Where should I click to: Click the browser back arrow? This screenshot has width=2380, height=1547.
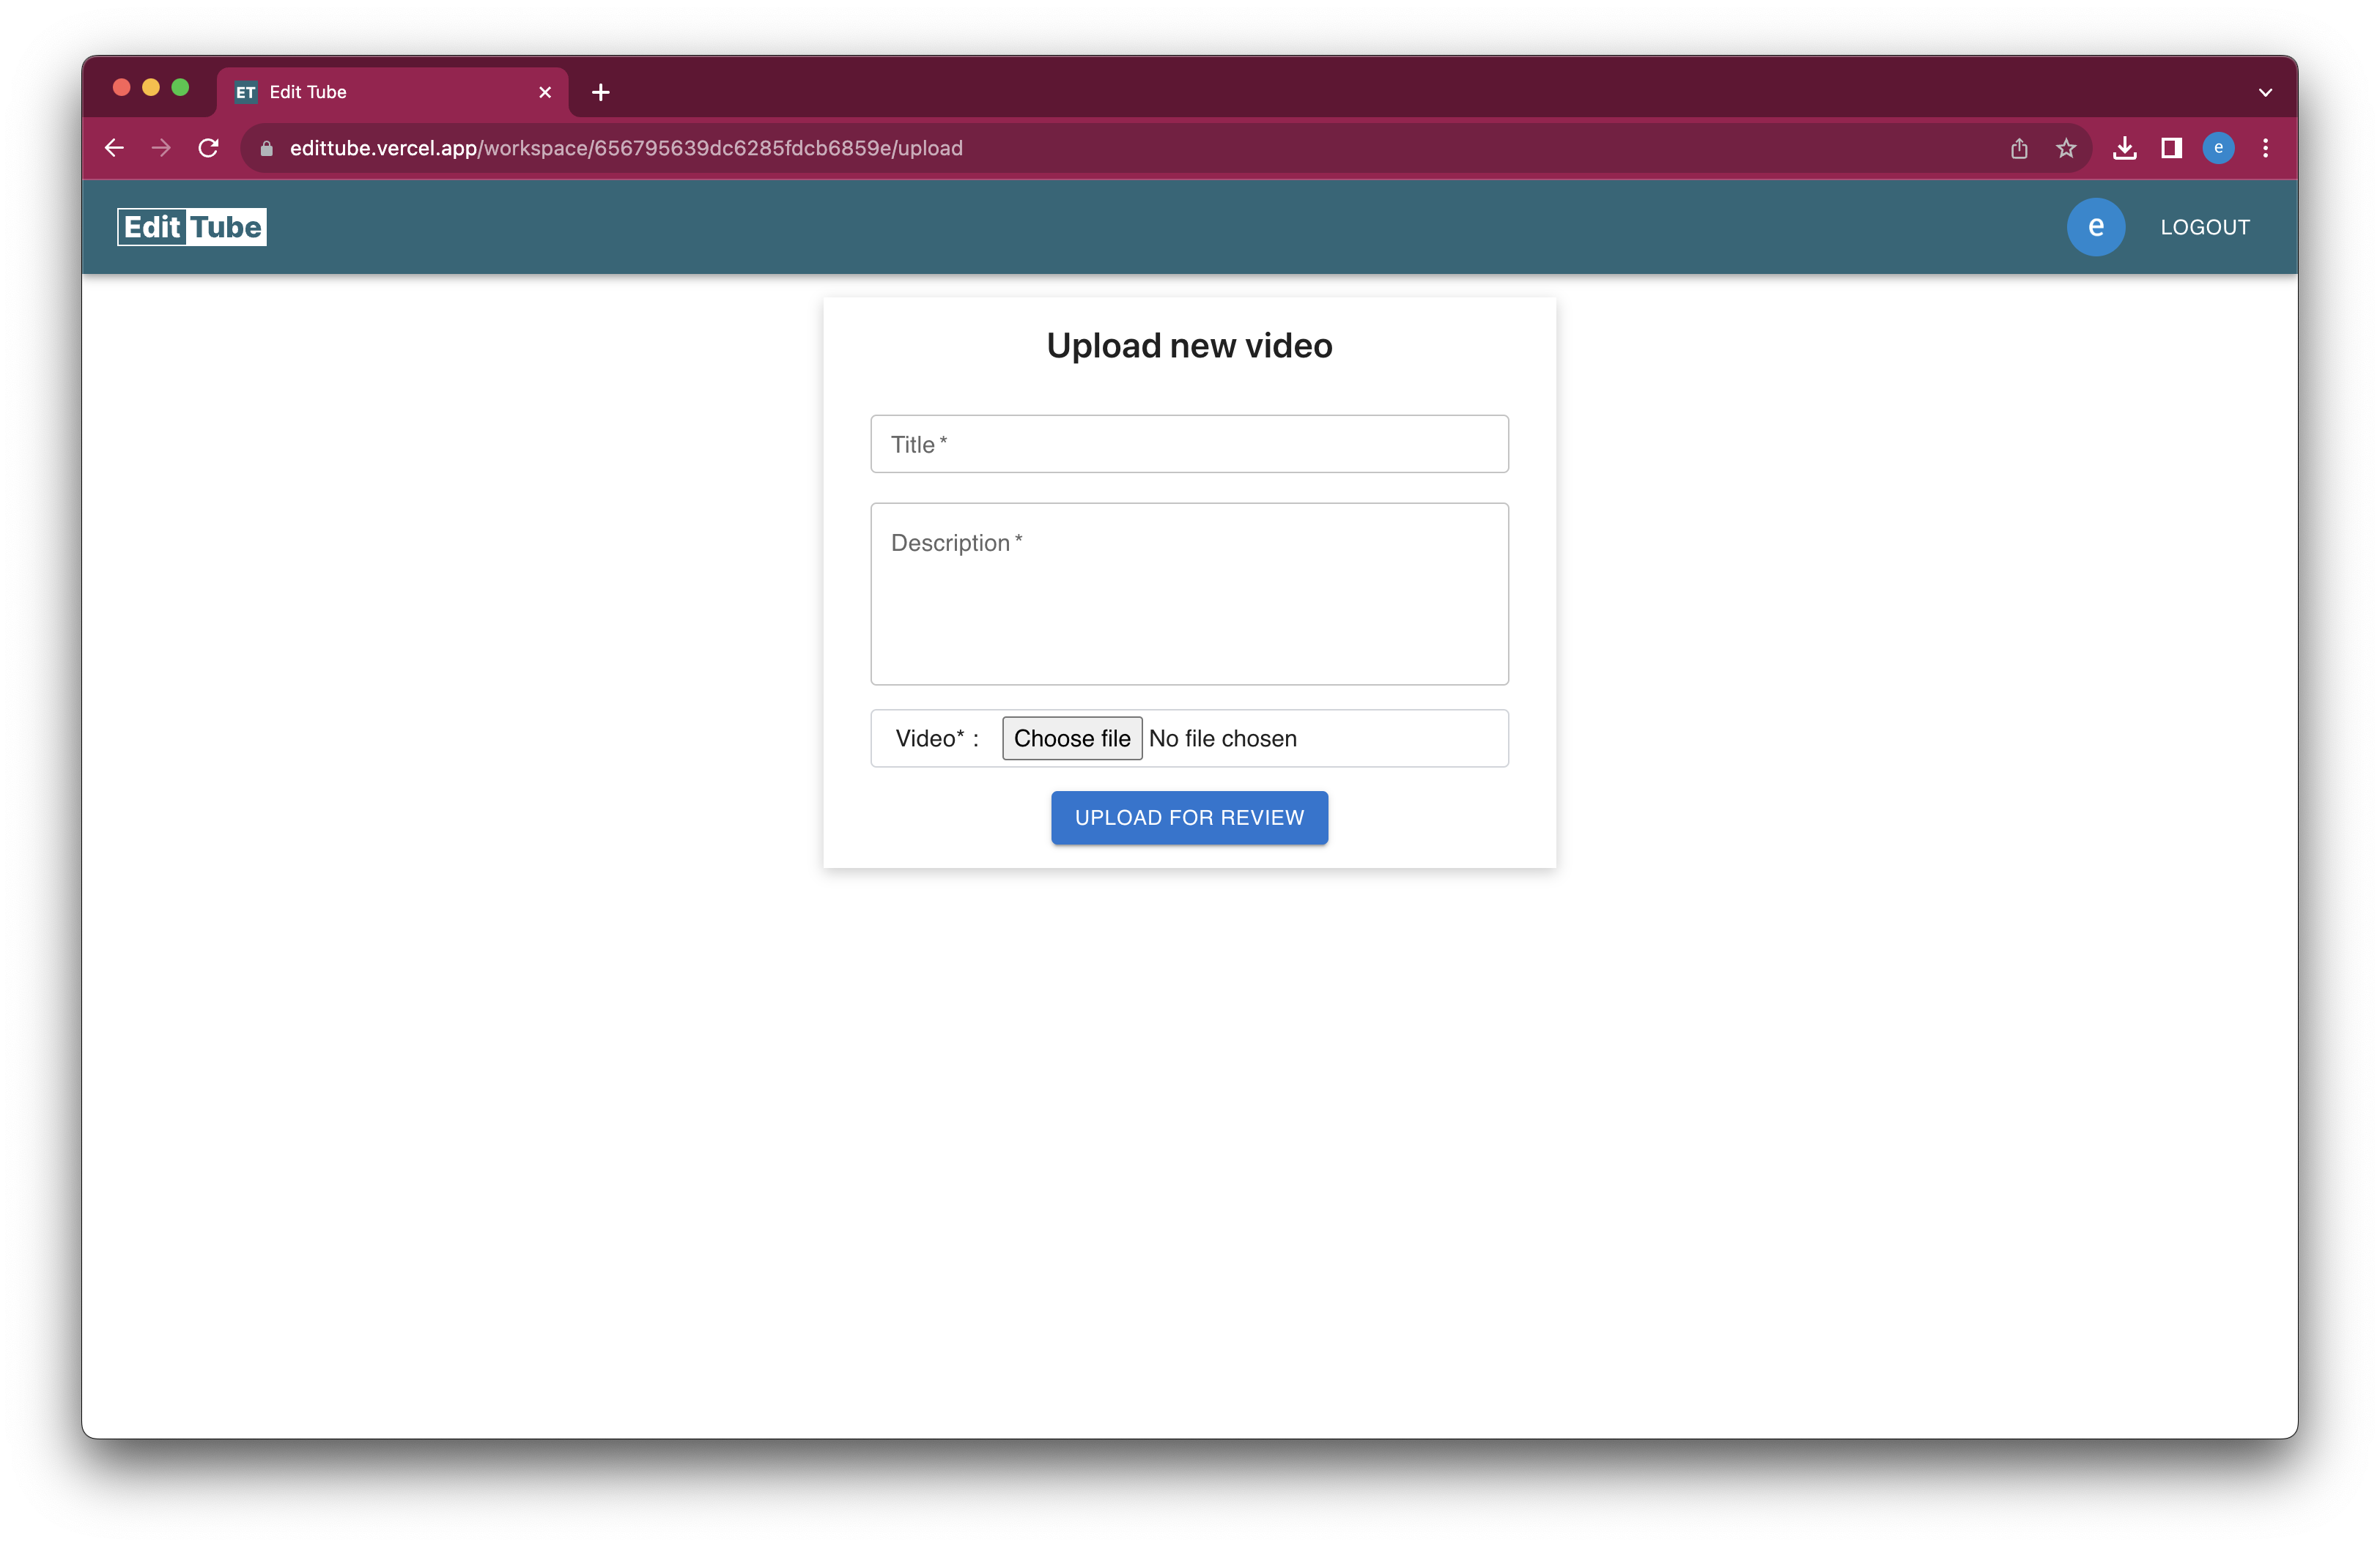click(114, 148)
